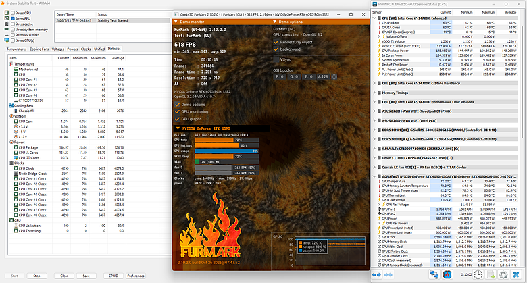Click GPU Clock gauge icon in HWiNFO

[380, 237]
